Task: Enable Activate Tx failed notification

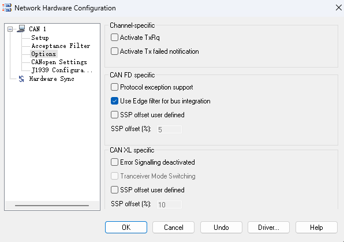Action: pos(114,51)
